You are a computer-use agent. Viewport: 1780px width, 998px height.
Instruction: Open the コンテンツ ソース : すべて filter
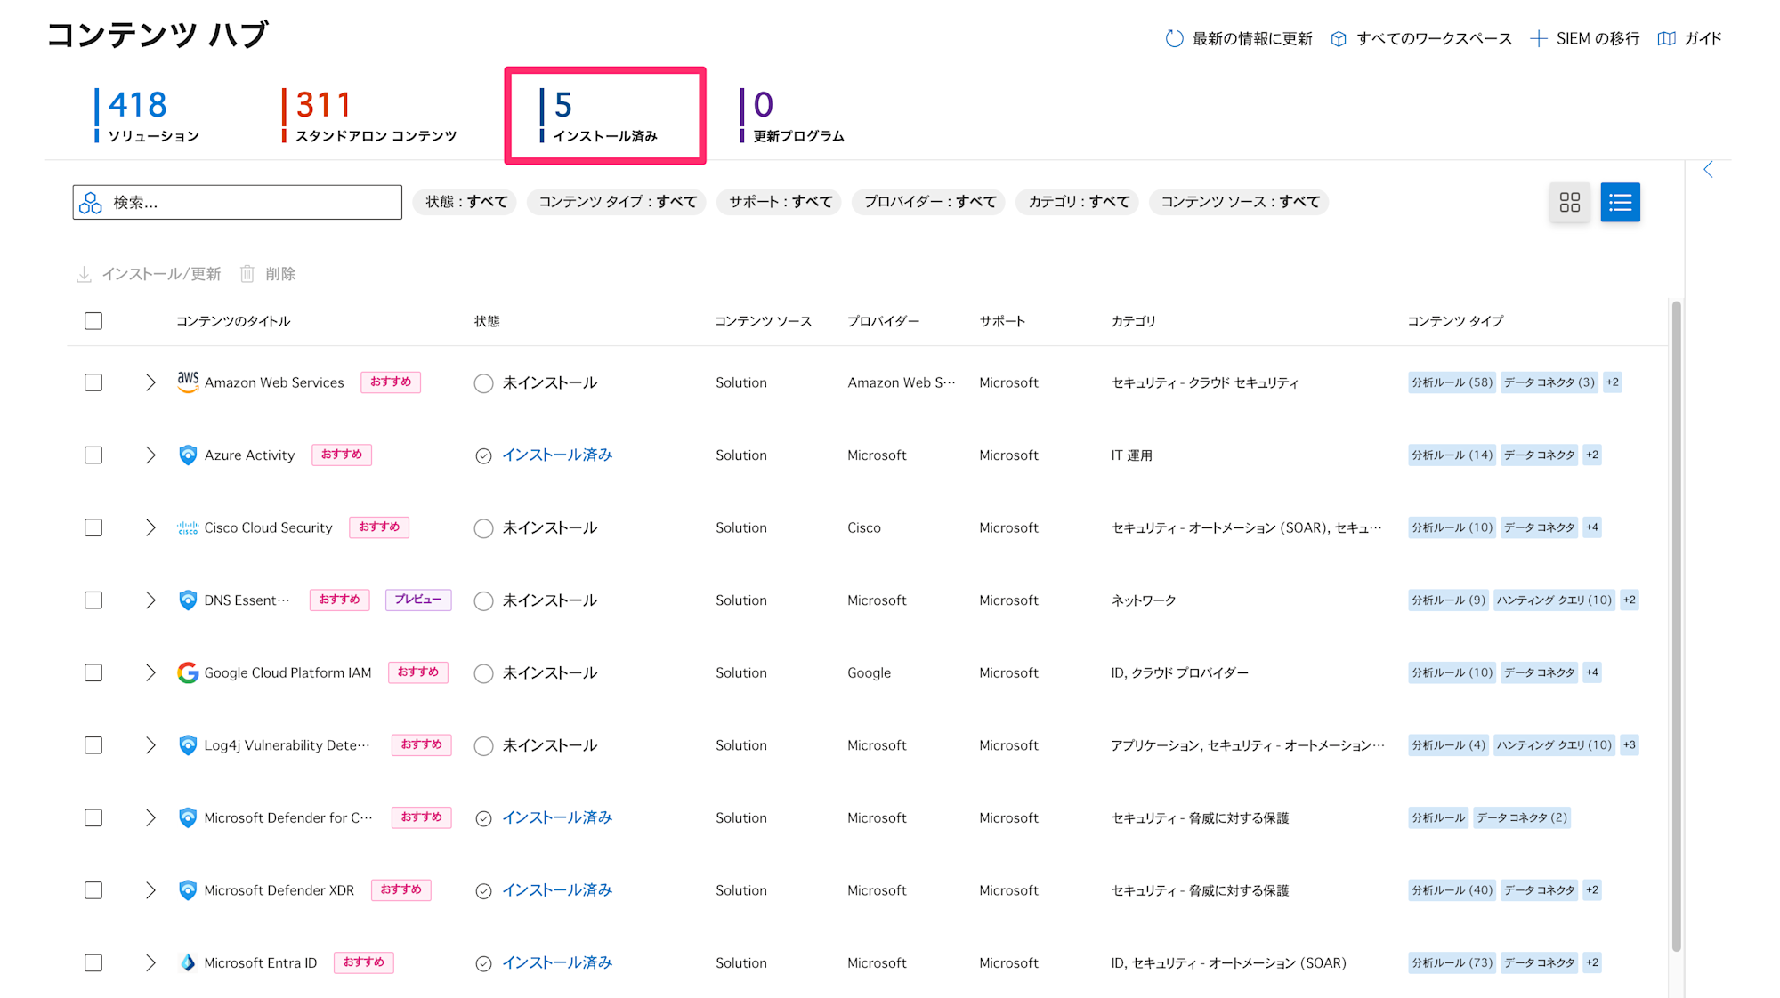coord(1239,202)
